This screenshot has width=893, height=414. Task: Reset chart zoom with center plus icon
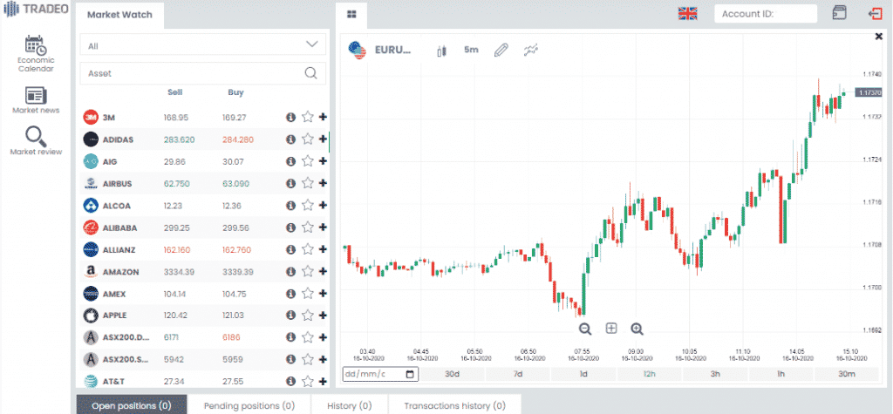click(x=611, y=328)
